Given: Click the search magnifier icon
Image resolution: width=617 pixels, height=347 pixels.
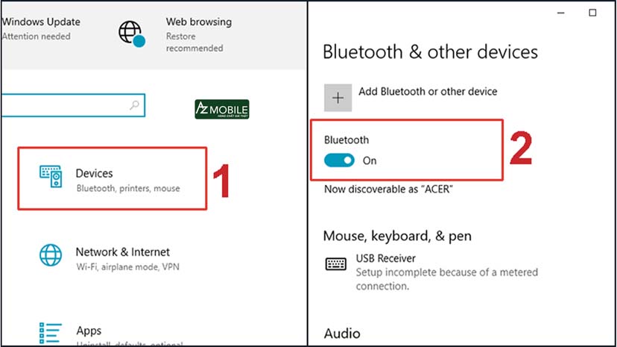Looking at the screenshot, I should point(134,105).
